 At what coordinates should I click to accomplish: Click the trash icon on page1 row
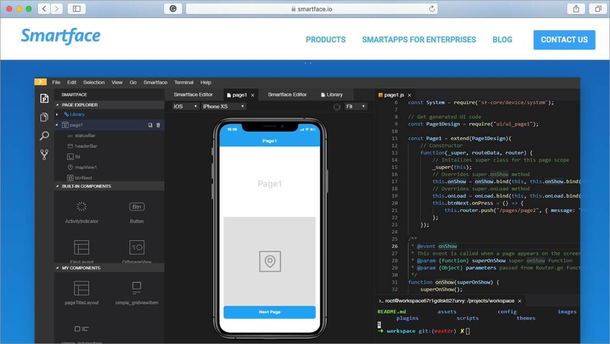[x=158, y=125]
